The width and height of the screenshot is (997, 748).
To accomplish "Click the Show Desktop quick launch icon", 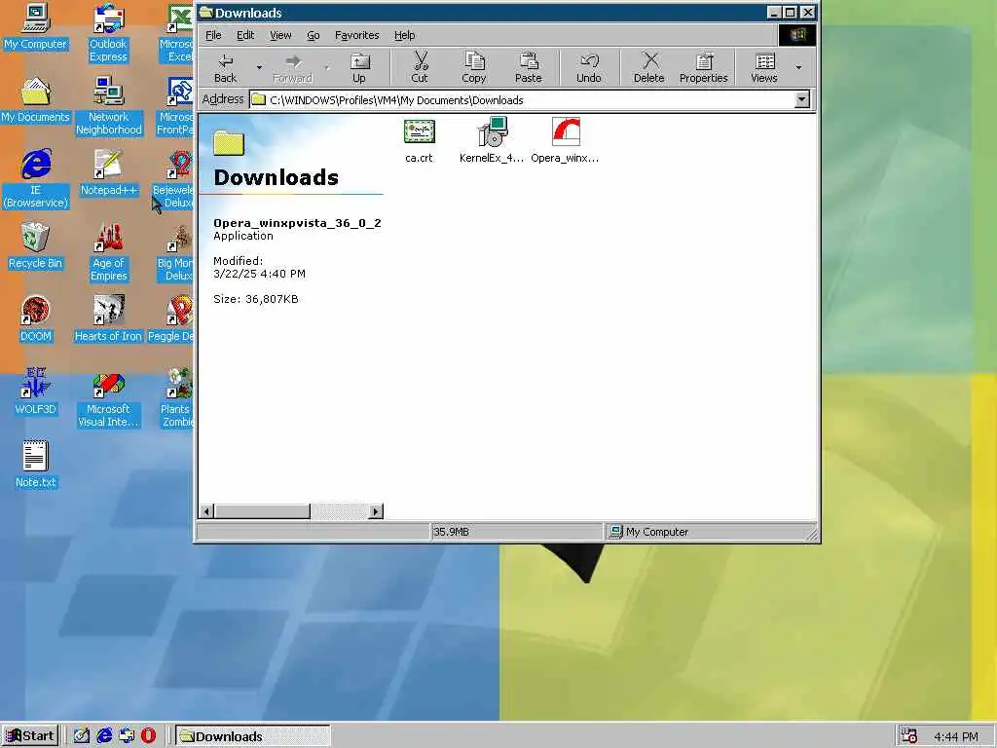I will [x=82, y=736].
